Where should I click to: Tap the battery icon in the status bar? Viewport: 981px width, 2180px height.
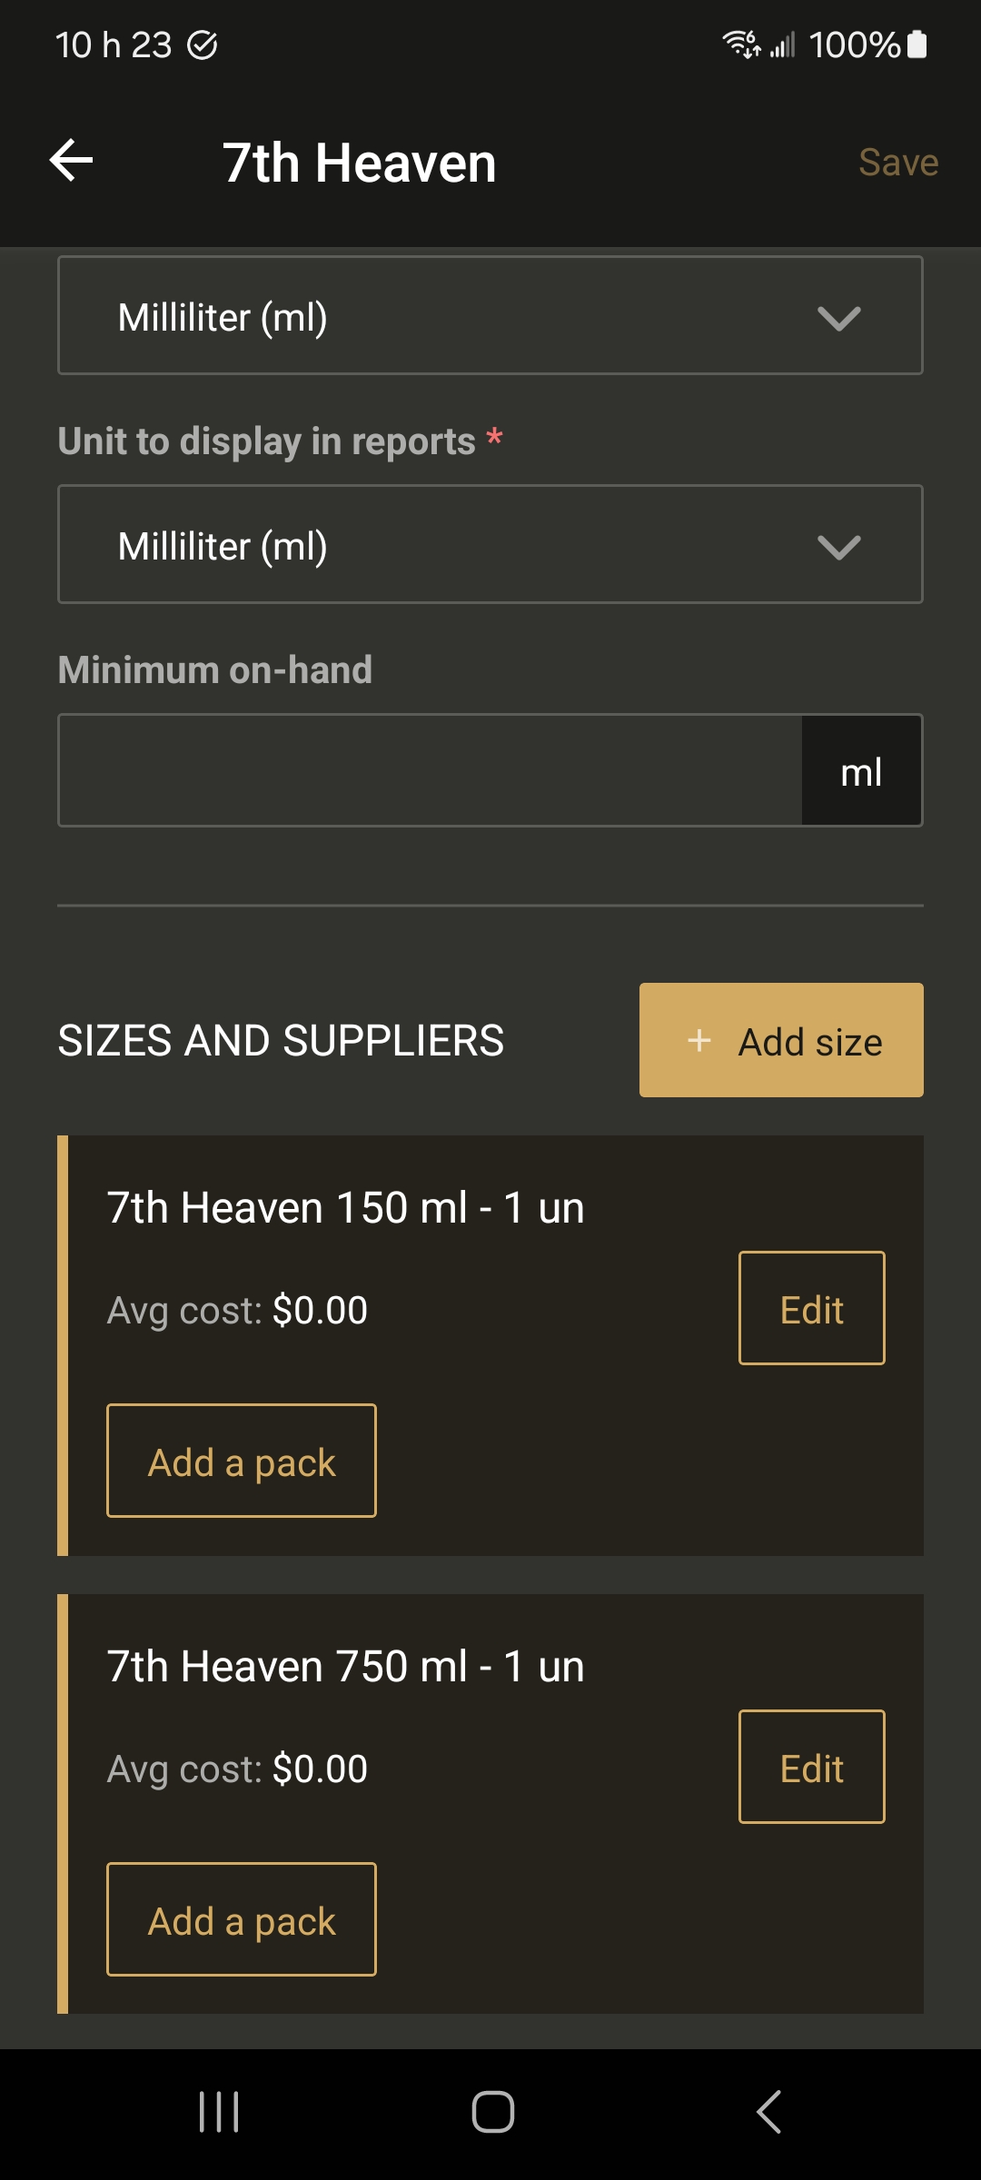[x=917, y=45]
